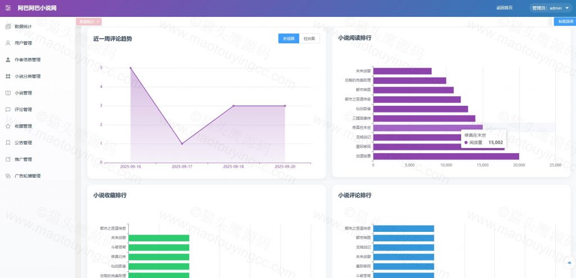This screenshot has width=576, height=278.
Task: Click the 2025-09-16 data point on line chart
Action: click(x=130, y=68)
